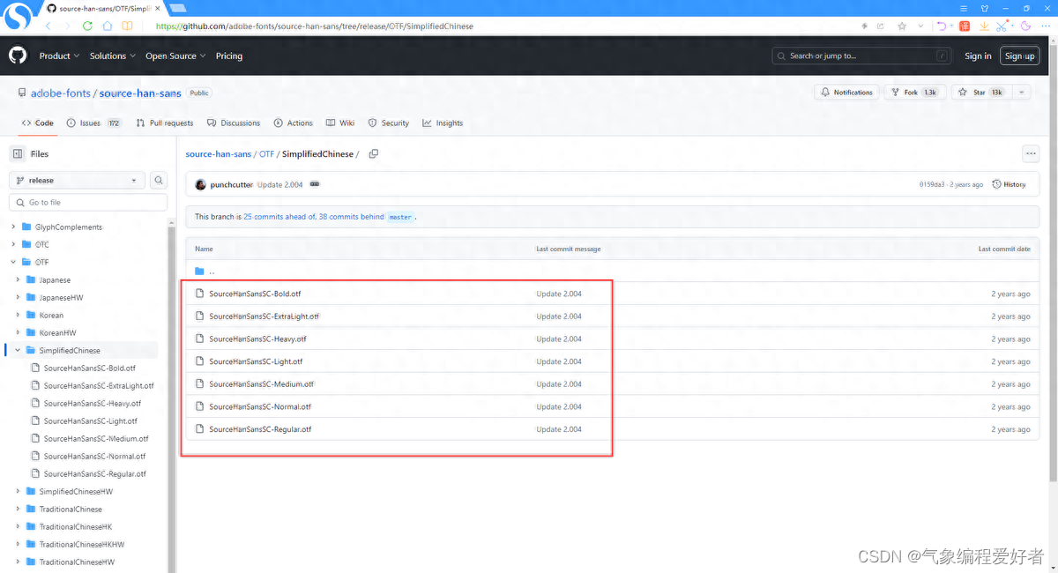Open the three-dot more options beside breadcrumb
The height and width of the screenshot is (573, 1058).
pos(1030,154)
